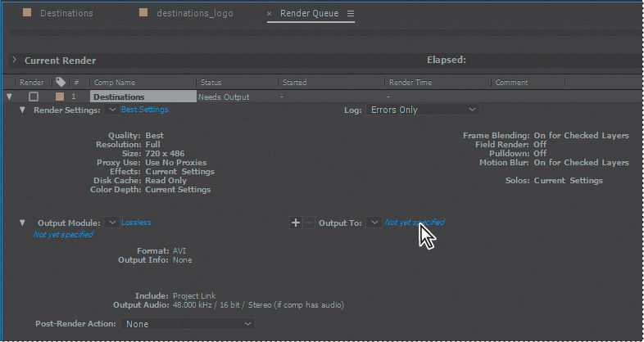Open the Post-Render Action dropdown
The width and height of the screenshot is (644, 342).
point(188,323)
